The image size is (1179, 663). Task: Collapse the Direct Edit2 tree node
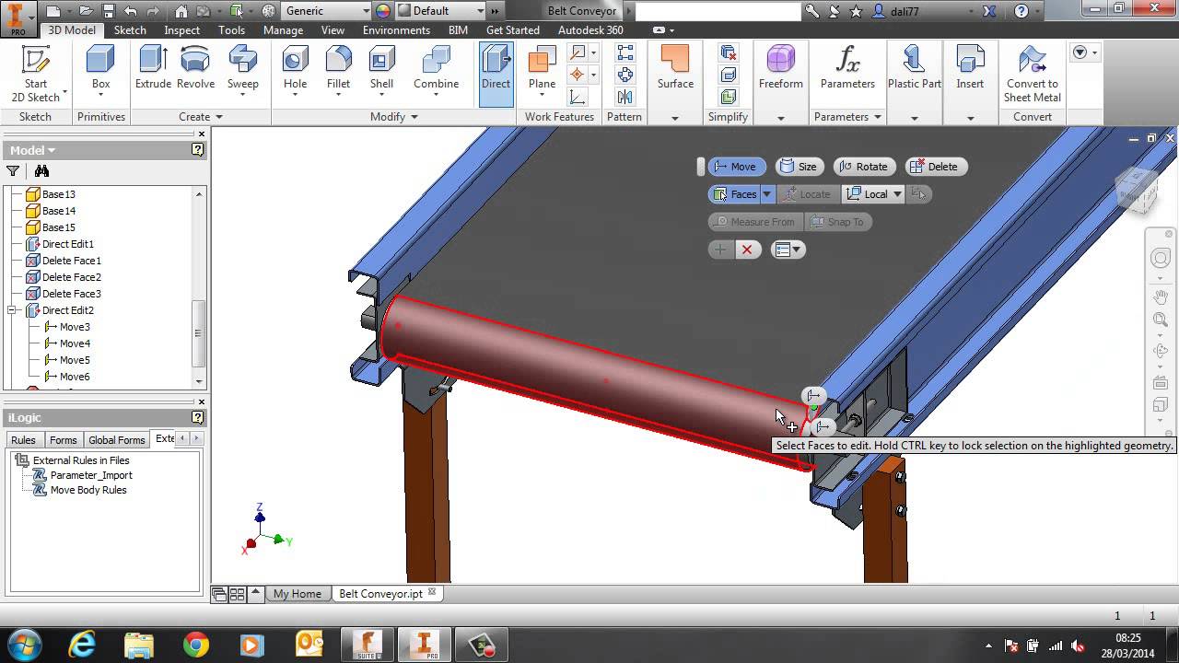(13, 310)
